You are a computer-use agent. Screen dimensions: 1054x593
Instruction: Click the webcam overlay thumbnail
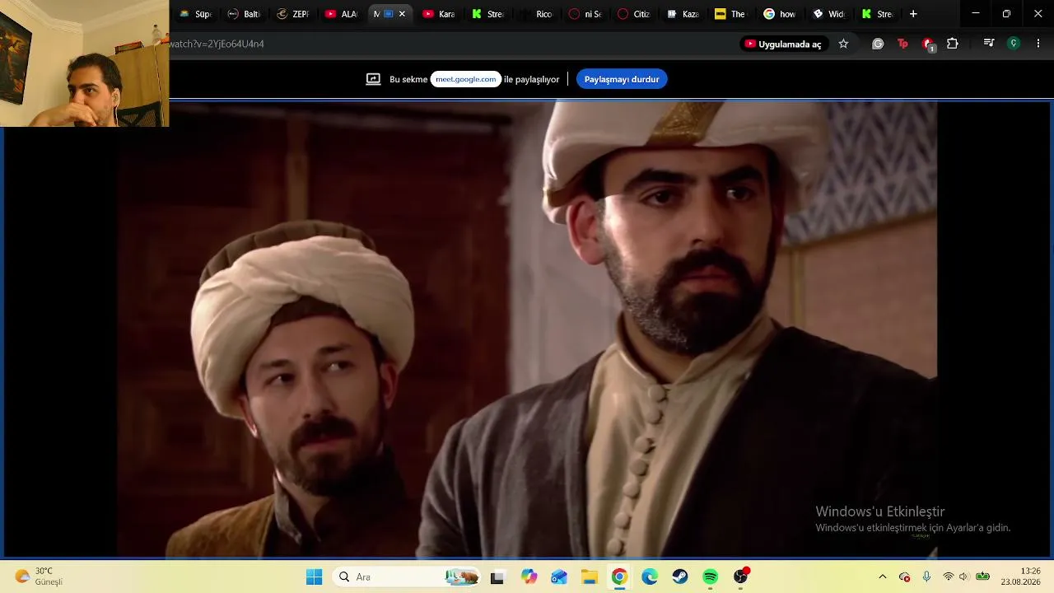click(84, 63)
